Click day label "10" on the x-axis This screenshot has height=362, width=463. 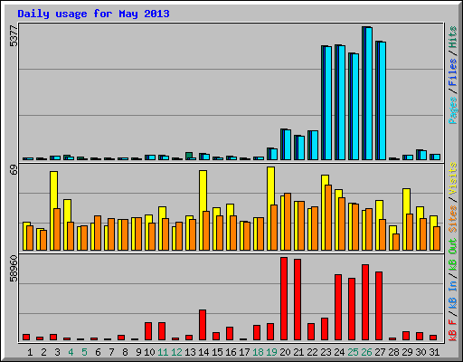point(149,352)
